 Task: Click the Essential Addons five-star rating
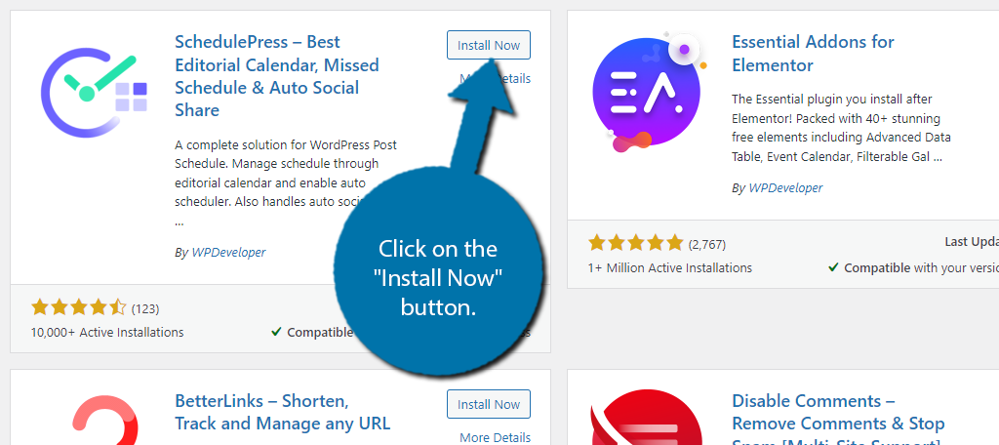[636, 243]
